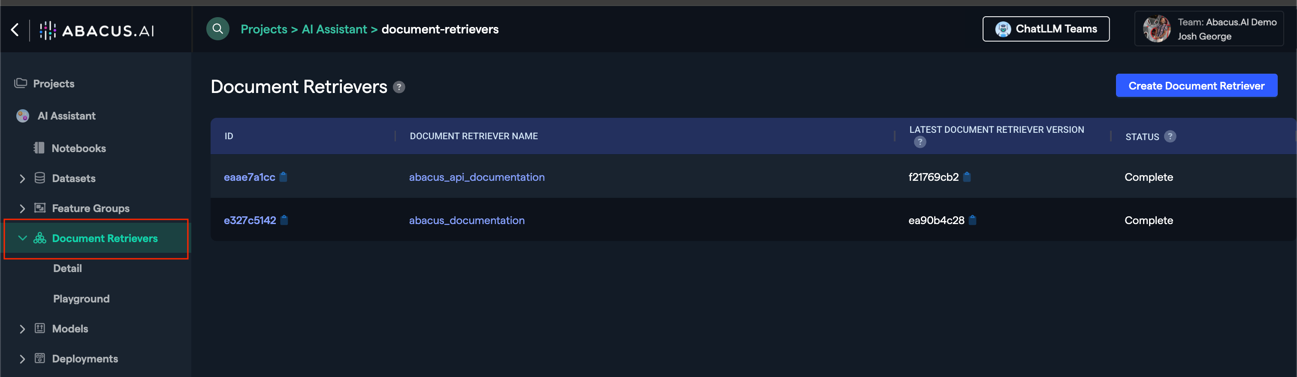The image size is (1297, 377).
Task: Copy version ID ea90b4c28
Action: click(x=973, y=220)
